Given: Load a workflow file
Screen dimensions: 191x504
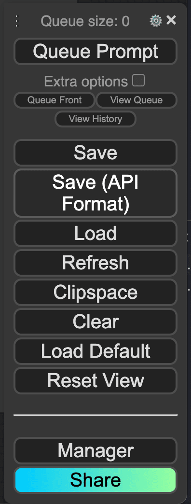Looking at the screenshot, I should 95,233.
